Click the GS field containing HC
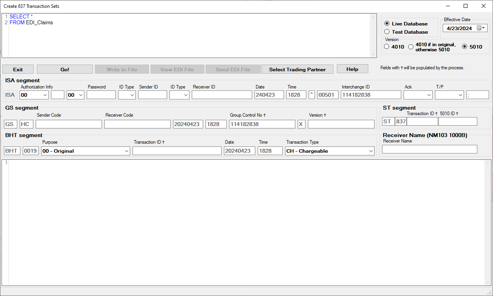 click(x=26, y=124)
